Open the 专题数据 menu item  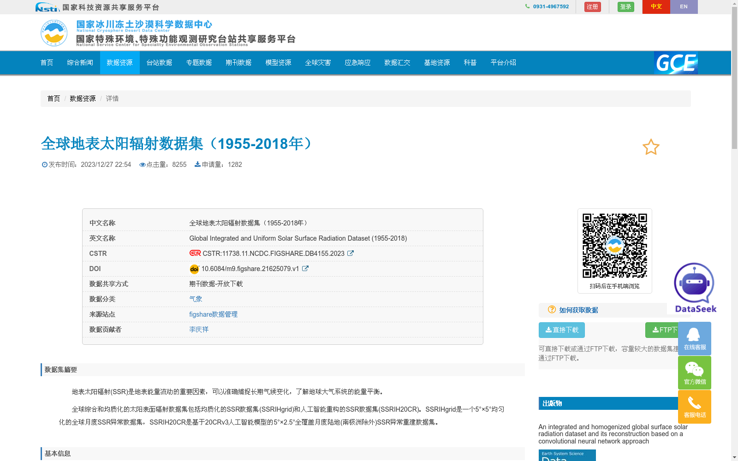coord(199,63)
